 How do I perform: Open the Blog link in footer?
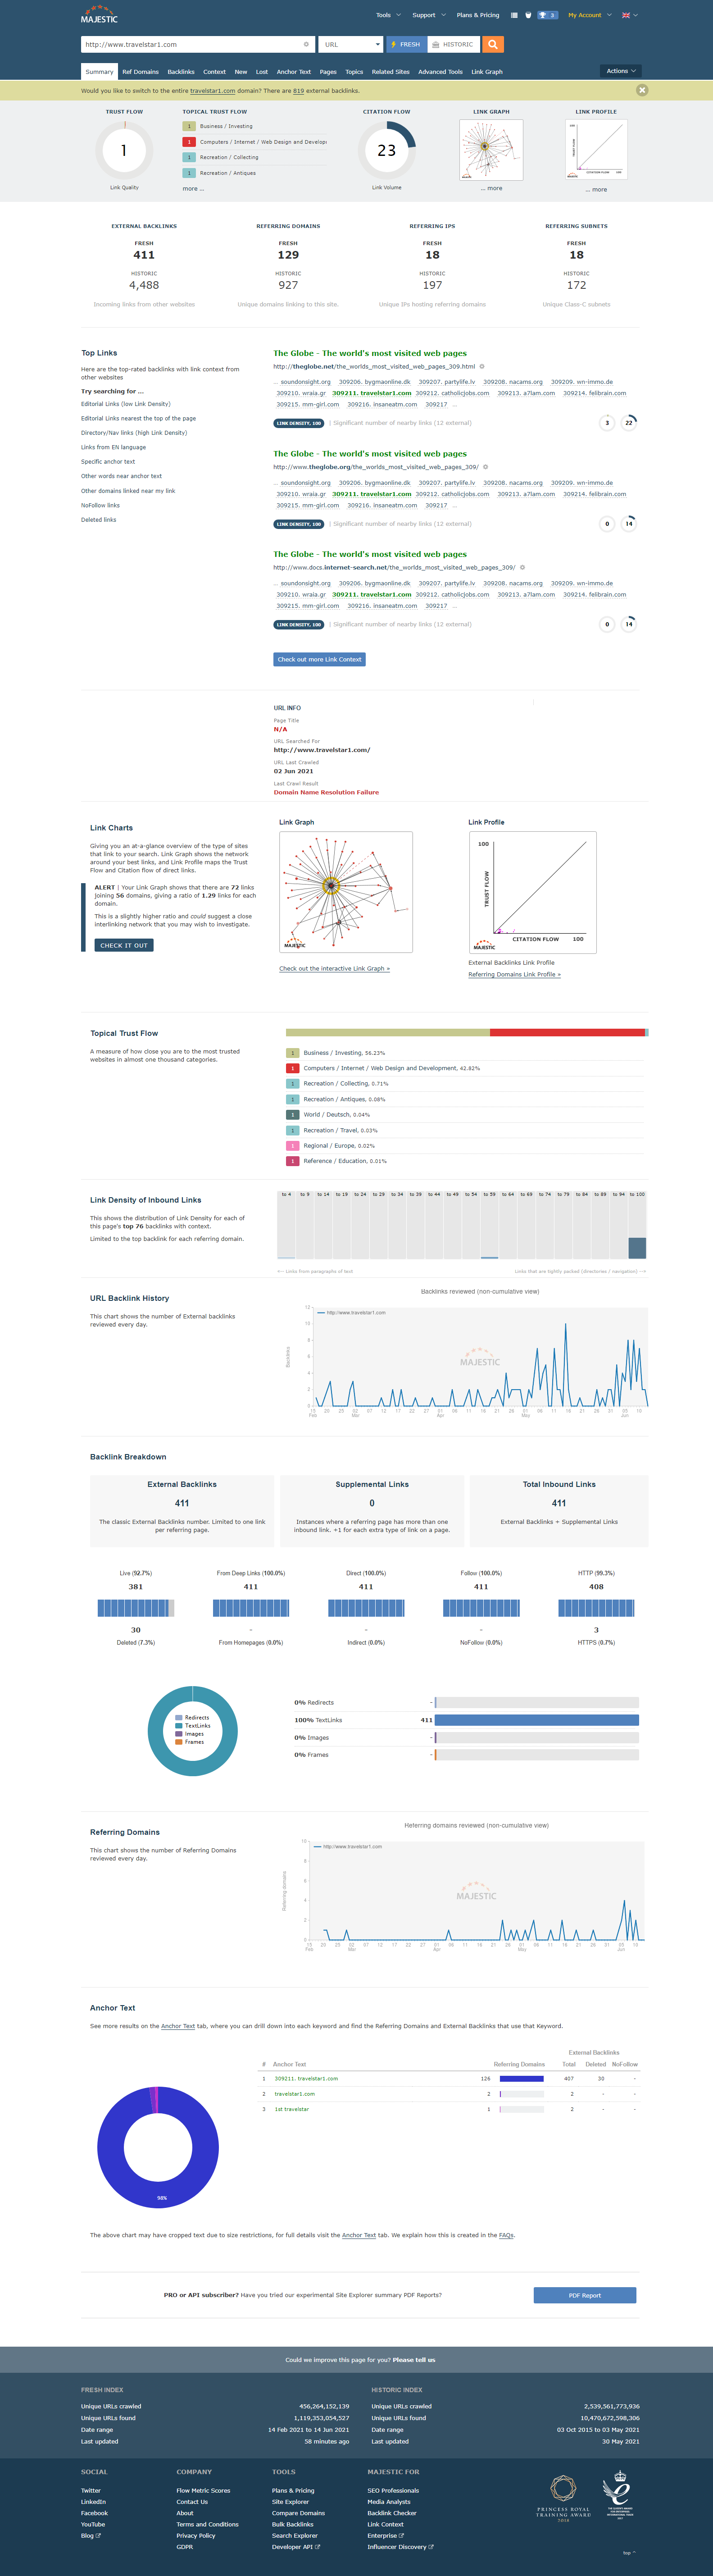click(90, 2536)
